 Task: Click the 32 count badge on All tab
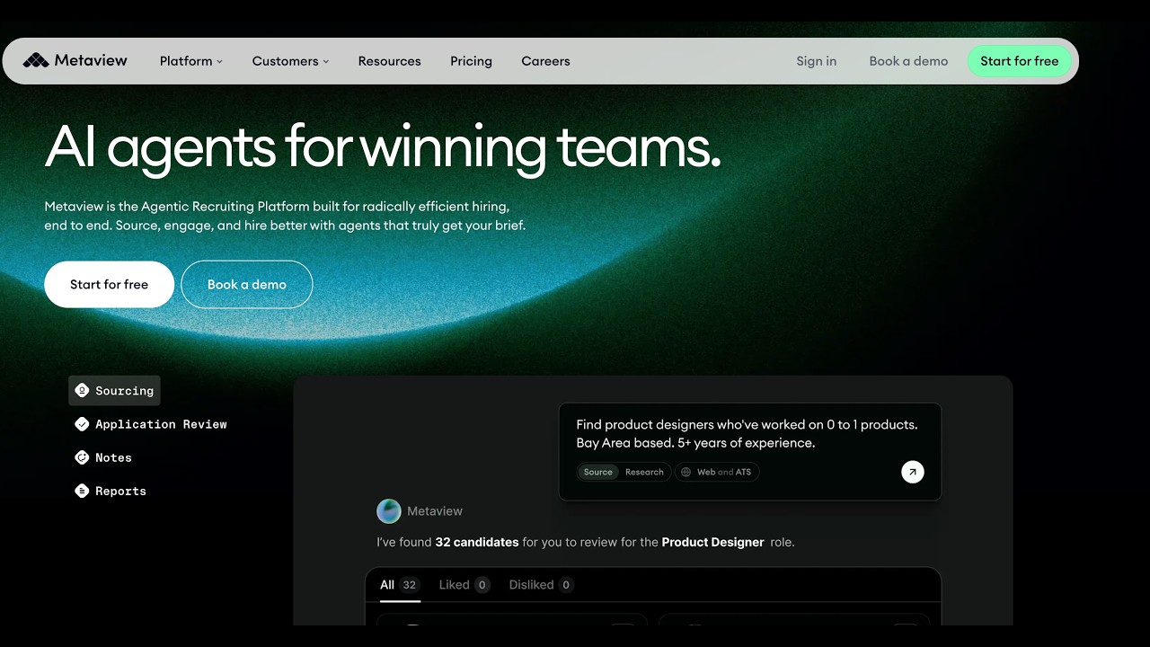409,585
